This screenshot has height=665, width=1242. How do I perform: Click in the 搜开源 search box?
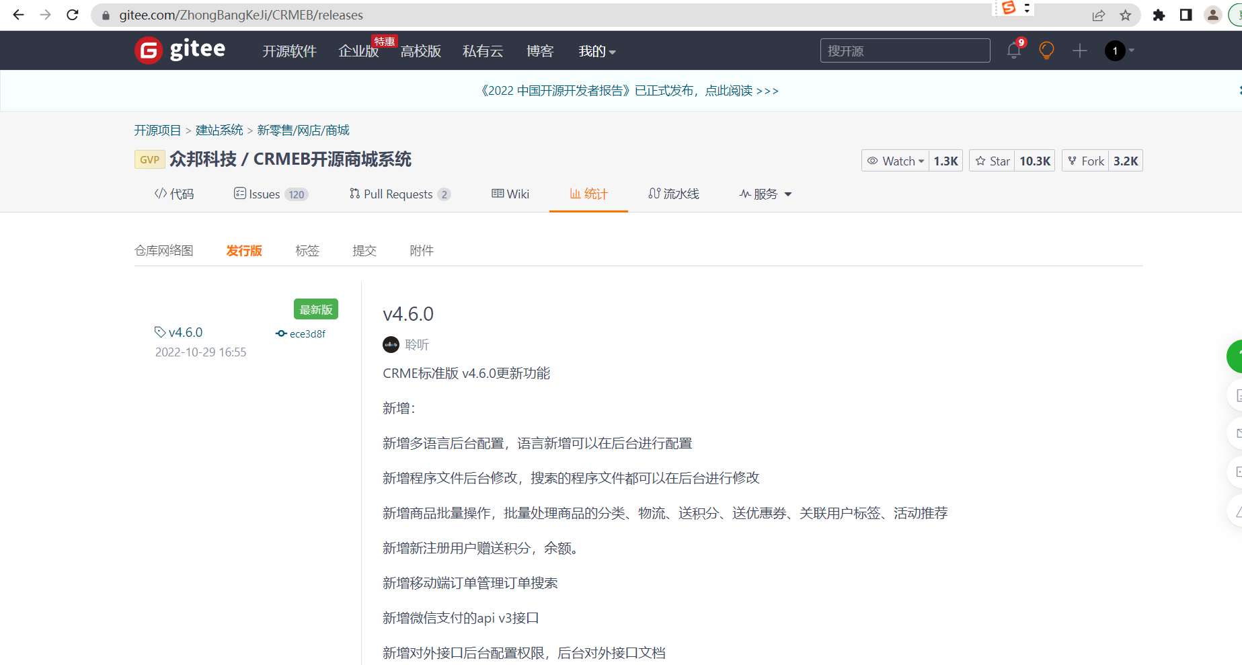[905, 50]
